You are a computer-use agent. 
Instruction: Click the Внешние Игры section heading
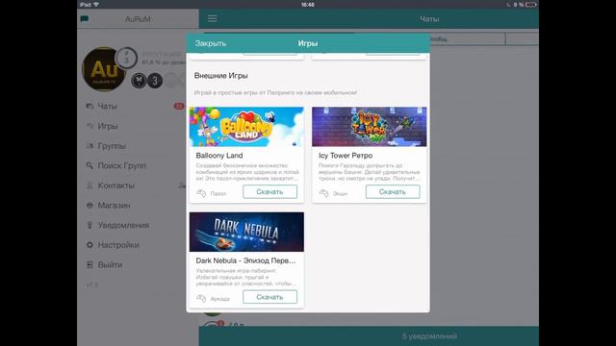point(220,76)
